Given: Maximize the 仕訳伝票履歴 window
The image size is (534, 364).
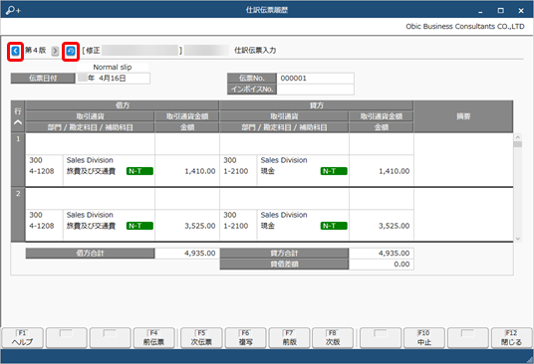Looking at the screenshot, I should click(500, 11).
